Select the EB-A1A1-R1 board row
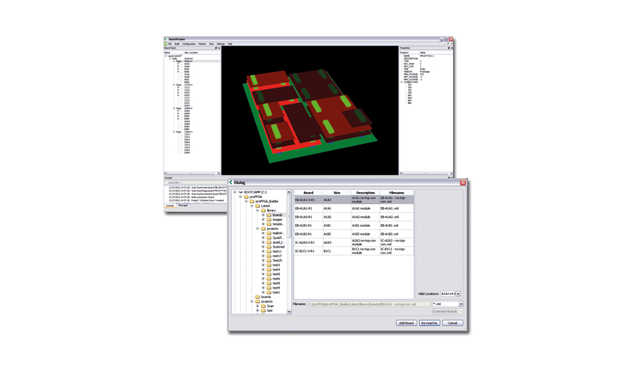639x383 pixels. [x=354, y=208]
